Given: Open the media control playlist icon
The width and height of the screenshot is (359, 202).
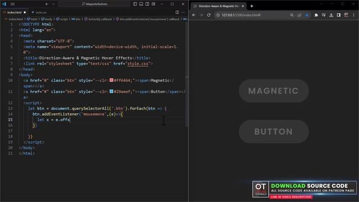Looking at the screenshot, I should [324, 15].
